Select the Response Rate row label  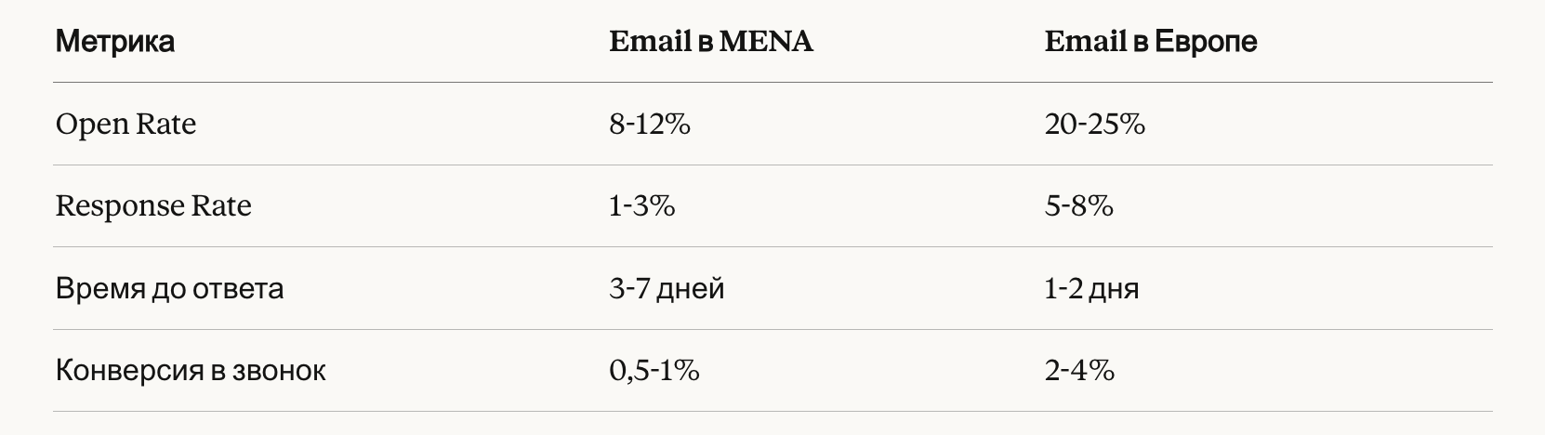153,206
